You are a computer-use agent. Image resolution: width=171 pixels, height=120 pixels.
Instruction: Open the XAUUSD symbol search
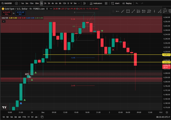tap(7, 3)
